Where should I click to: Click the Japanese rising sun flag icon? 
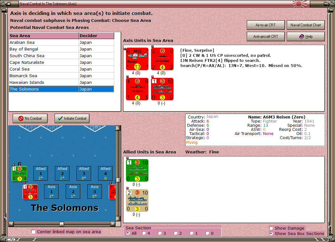(x=299, y=3)
